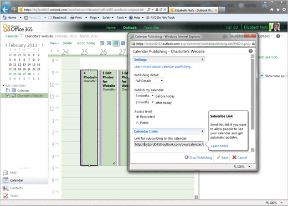Switch to day view icon

[x=102, y=43]
